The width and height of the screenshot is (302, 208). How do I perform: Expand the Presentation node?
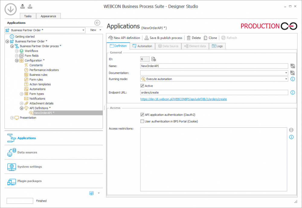click(12, 118)
